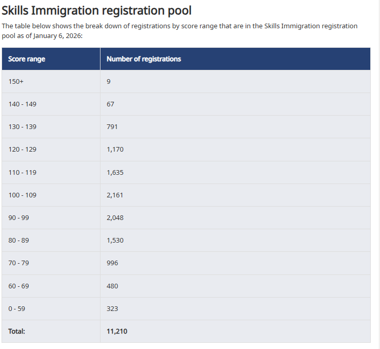Click the 150+ score range cell
Image resolution: width=380 pixels, height=349 pixels.
tap(16, 81)
